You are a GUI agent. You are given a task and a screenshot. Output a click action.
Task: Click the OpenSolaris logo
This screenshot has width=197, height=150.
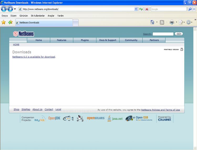(x=96, y=118)
